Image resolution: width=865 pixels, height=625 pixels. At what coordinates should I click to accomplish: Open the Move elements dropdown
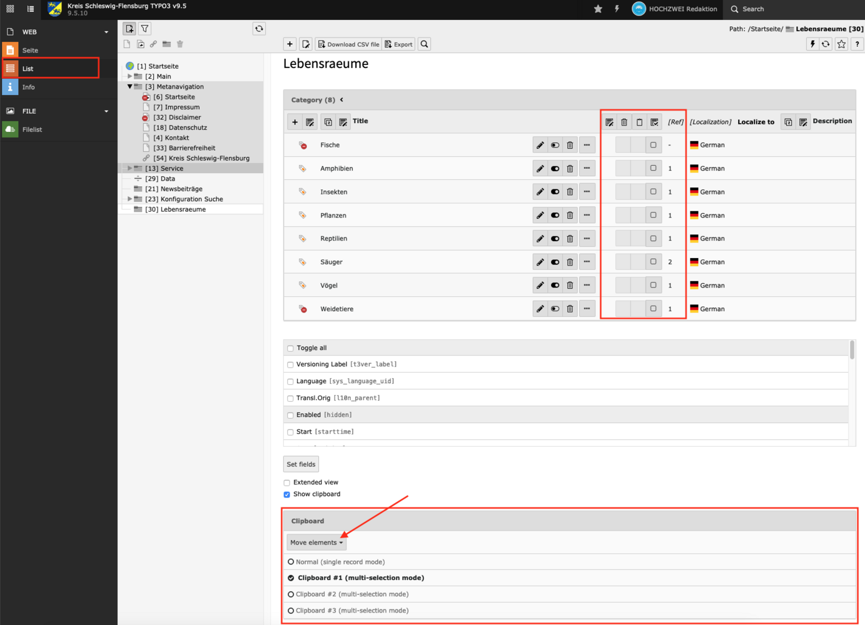[316, 542]
